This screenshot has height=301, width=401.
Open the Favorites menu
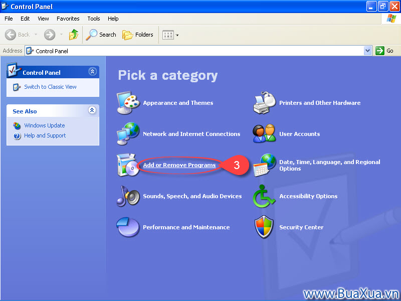[68, 19]
